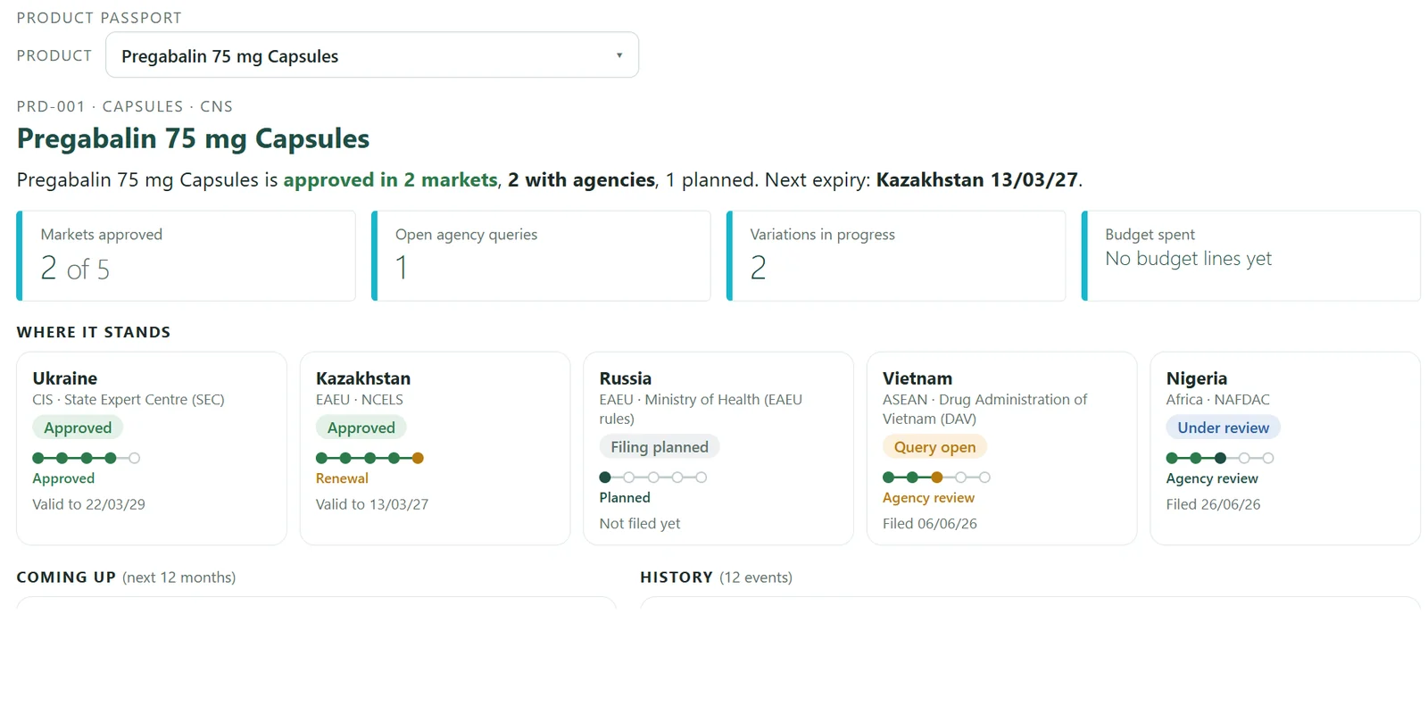This screenshot has height=714, width=1428.
Task: Click the Nigeria progress stepper track
Action: point(1220,458)
